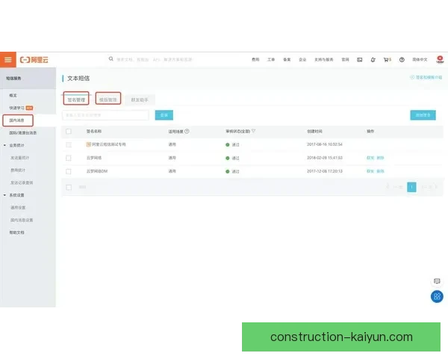This screenshot has height=359, width=448.
Task: Switch to the 模版管理 tab
Action: pos(108,99)
